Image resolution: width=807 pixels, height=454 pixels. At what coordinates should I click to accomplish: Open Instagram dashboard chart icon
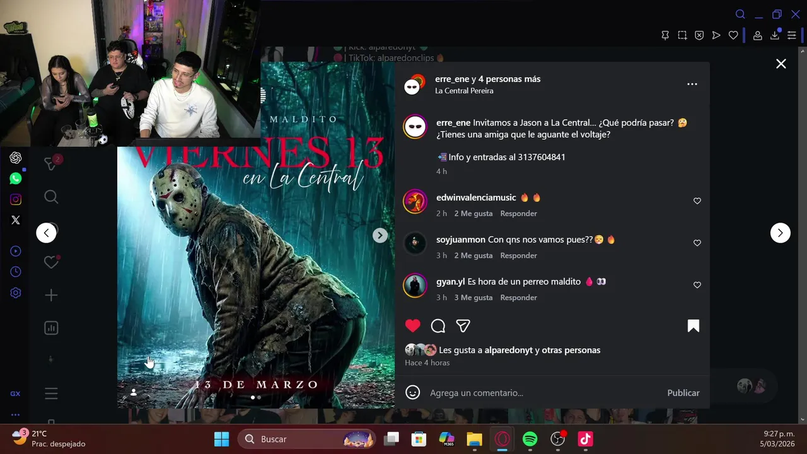[51, 328]
